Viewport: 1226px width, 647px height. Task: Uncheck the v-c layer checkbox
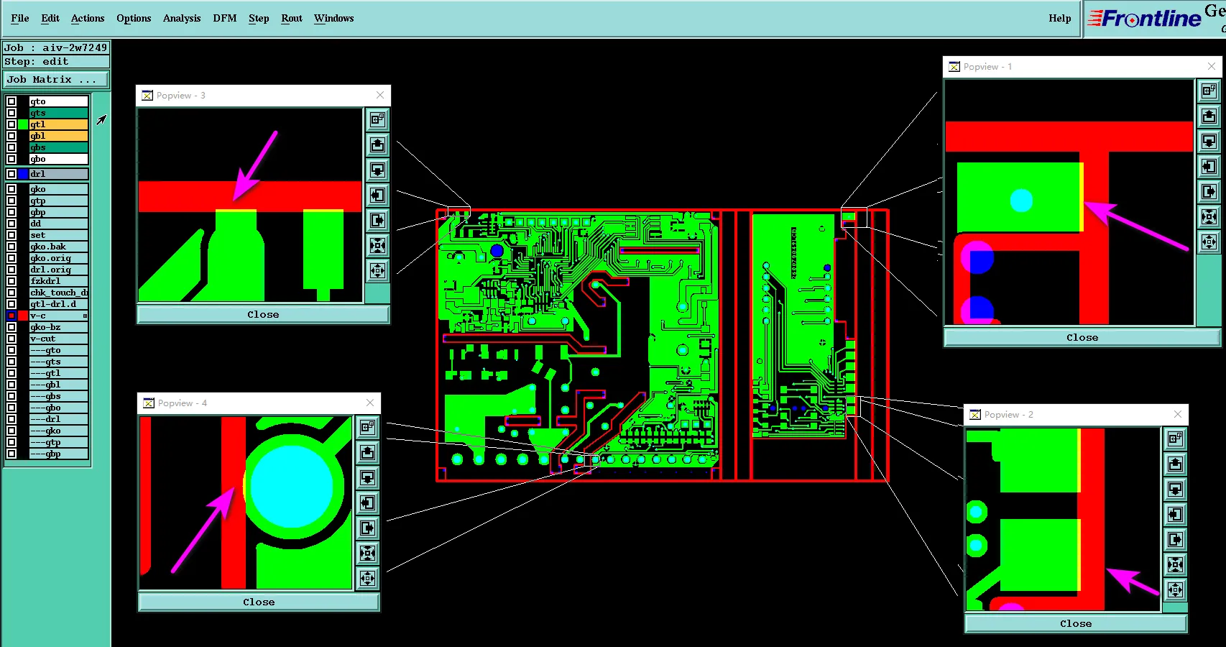(11, 316)
